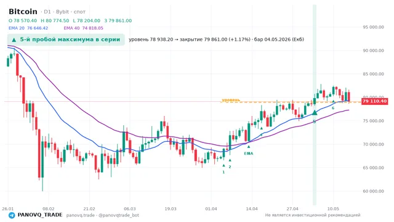Click the 95 000.00 price axis label

[x=374, y=27]
